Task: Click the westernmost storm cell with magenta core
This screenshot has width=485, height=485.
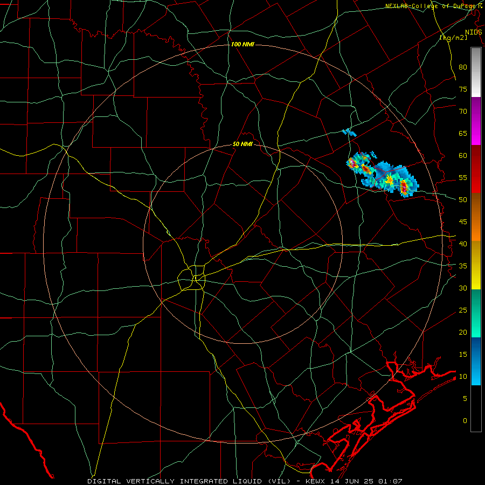Action: pos(352,163)
